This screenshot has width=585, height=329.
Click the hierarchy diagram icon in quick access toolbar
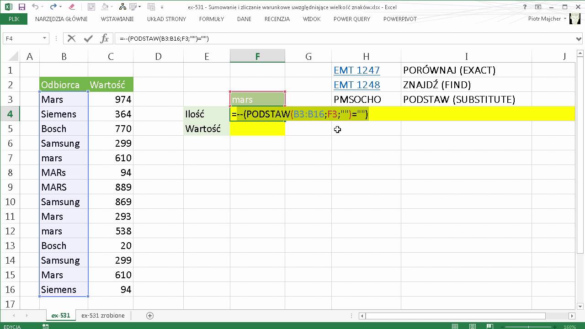coord(122,7)
